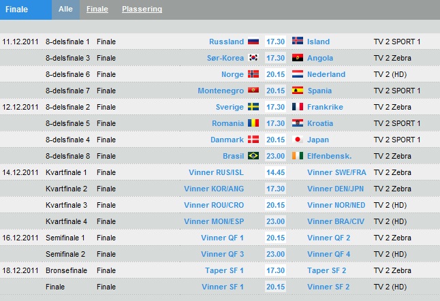Image resolution: width=440 pixels, height=301 pixels.
Task: Click the Iceland flag icon
Action: tap(298, 41)
